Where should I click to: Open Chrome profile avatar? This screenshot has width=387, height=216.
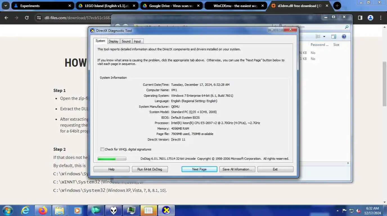pos(370,18)
